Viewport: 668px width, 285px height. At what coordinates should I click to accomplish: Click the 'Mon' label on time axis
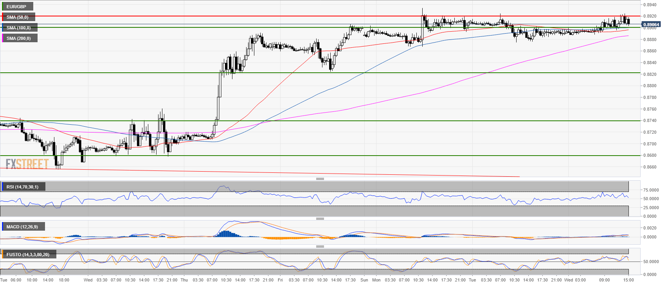pos(376,280)
